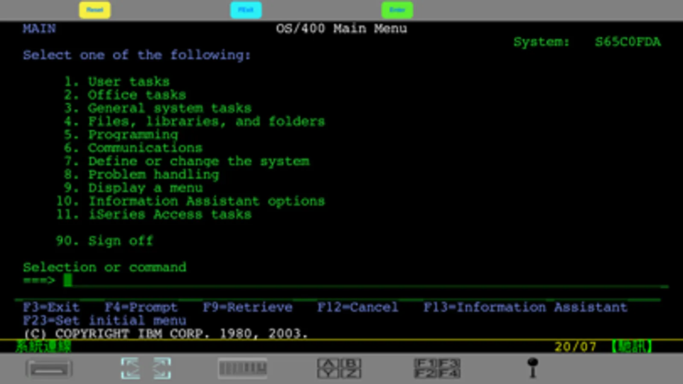Open the connection device icon in bottom bar
The height and width of the screenshot is (384, 683).
pyautogui.click(x=49, y=369)
